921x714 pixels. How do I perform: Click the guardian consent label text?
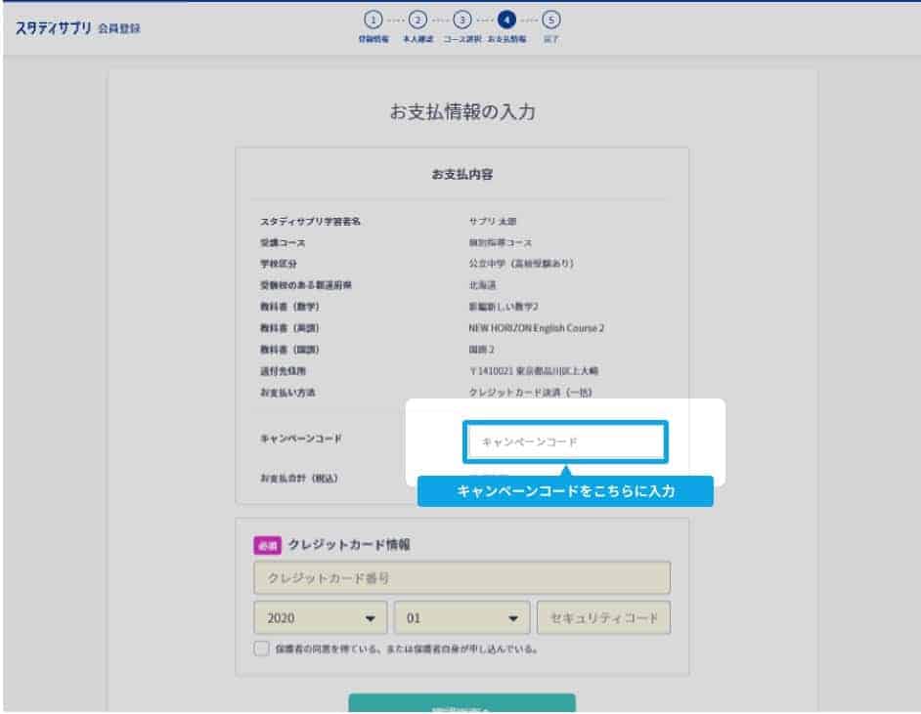click(x=407, y=648)
